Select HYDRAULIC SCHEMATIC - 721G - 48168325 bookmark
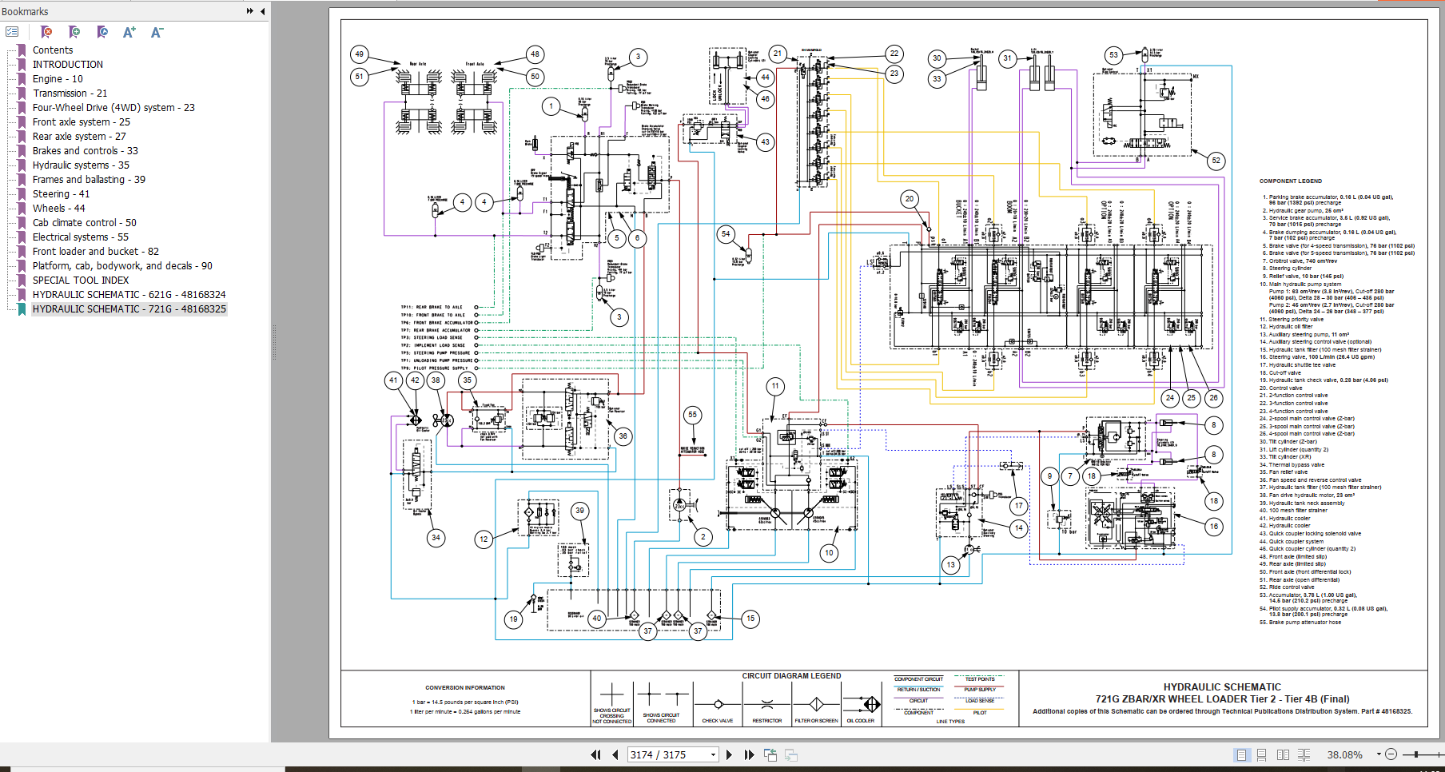 (x=129, y=309)
